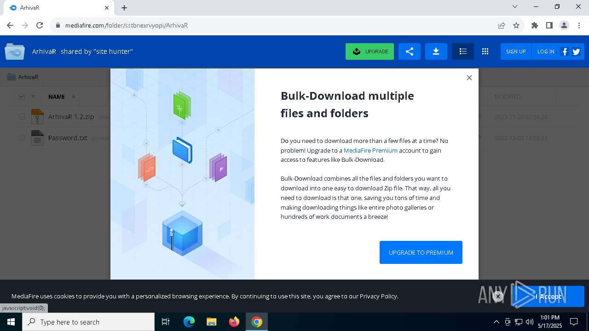The width and height of the screenshot is (589, 331).
Task: Show hidden system tray icons
Action: click(497, 322)
